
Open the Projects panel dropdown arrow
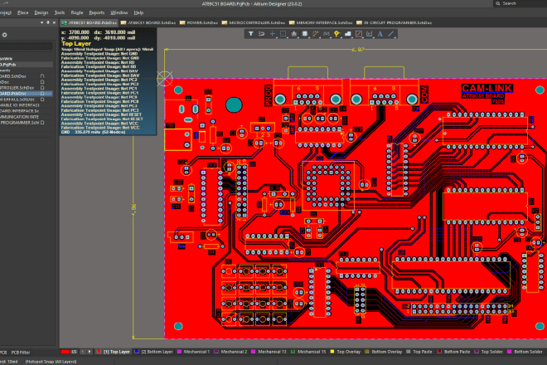pos(42,22)
